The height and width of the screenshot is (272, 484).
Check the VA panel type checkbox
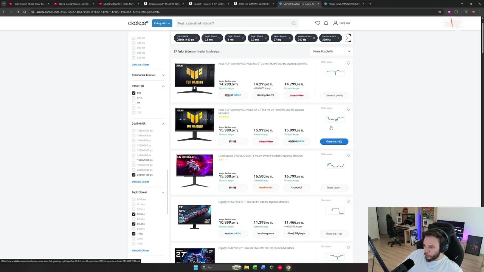pos(133,103)
